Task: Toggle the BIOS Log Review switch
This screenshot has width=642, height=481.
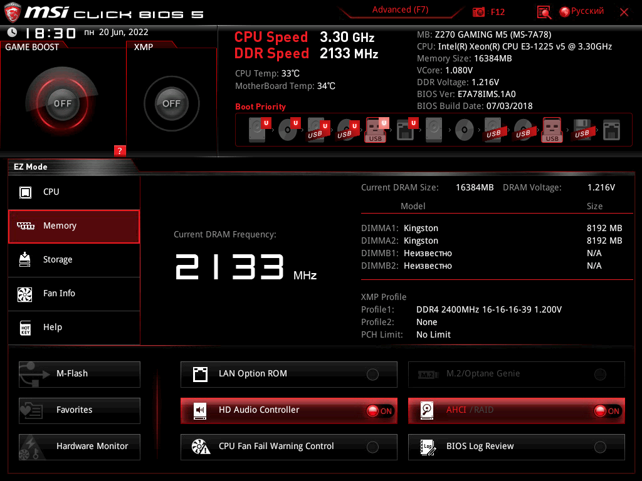Action: point(600,447)
